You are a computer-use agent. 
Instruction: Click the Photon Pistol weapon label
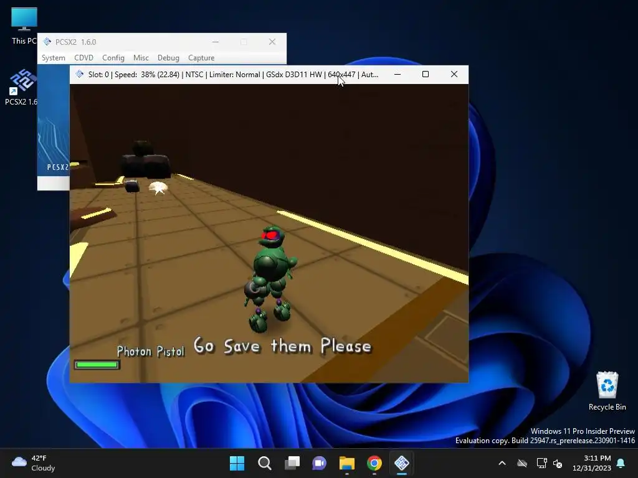click(x=151, y=351)
